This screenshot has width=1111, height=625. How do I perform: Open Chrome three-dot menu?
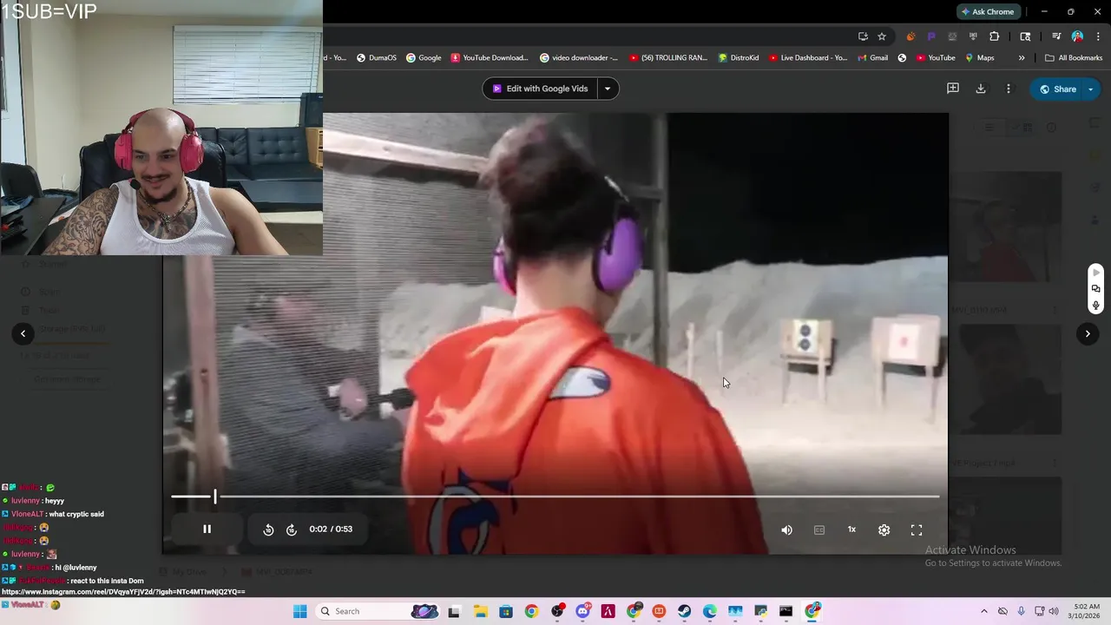click(x=1098, y=36)
